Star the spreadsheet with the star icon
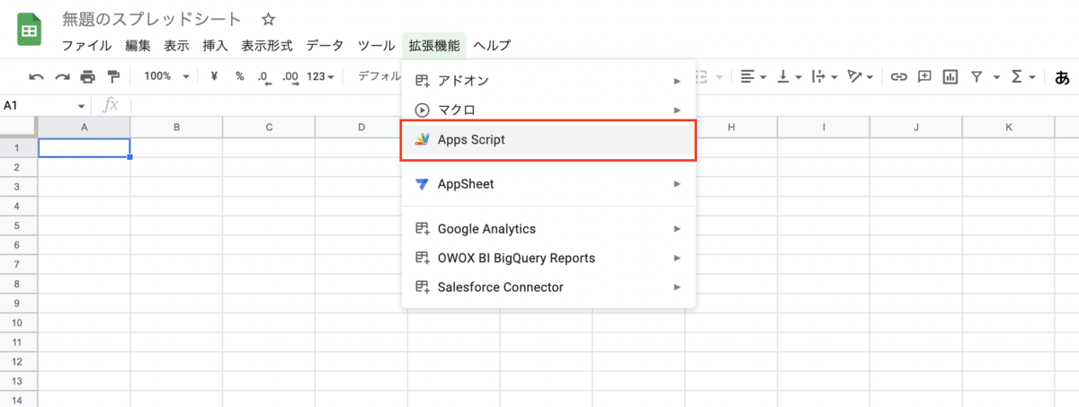 pyautogui.click(x=268, y=19)
